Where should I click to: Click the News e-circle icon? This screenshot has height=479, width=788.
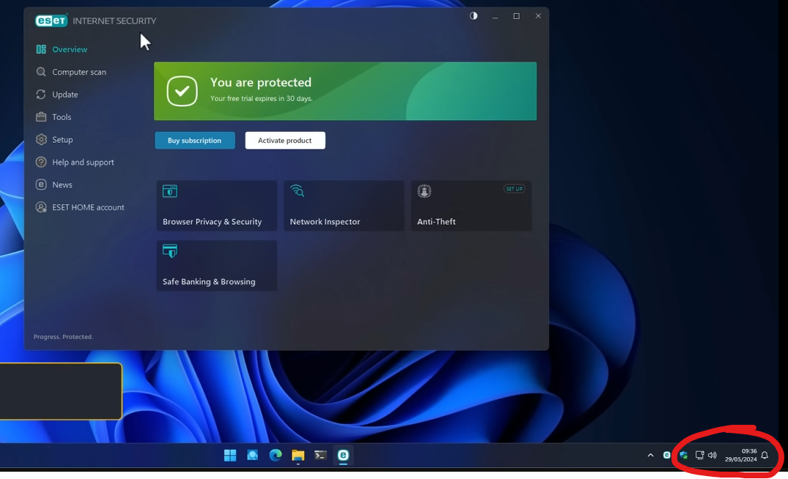coord(41,185)
